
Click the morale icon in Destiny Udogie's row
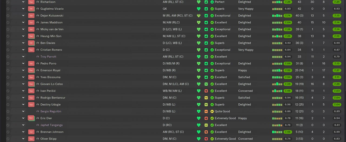pos(212,104)
